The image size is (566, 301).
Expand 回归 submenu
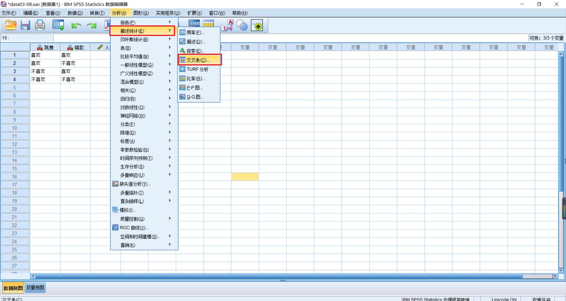[x=144, y=99]
